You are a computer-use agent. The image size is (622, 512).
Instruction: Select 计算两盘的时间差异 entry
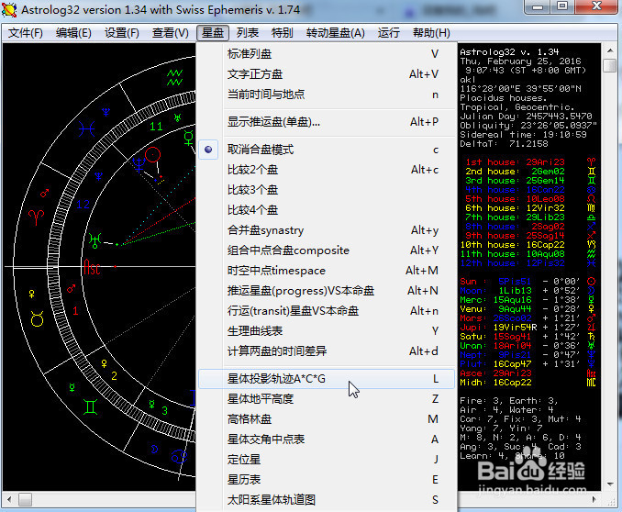click(x=327, y=351)
